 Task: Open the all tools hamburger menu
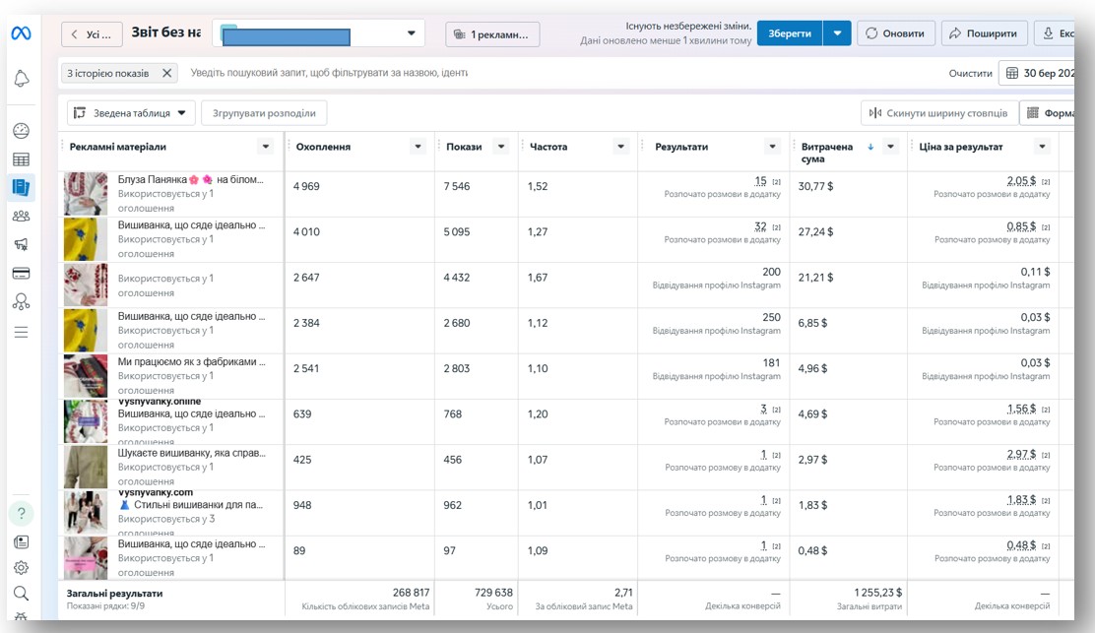[x=22, y=332]
